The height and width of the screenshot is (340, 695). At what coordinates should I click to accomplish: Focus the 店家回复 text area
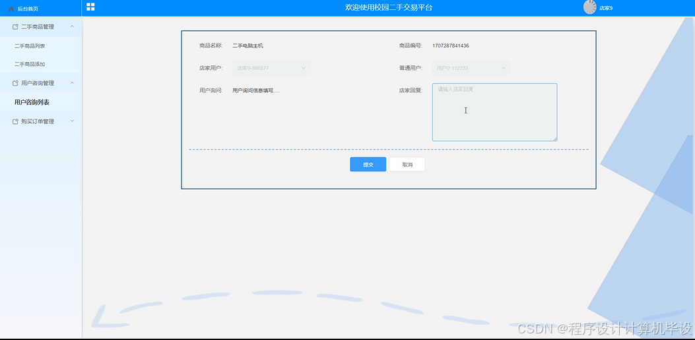(494, 112)
